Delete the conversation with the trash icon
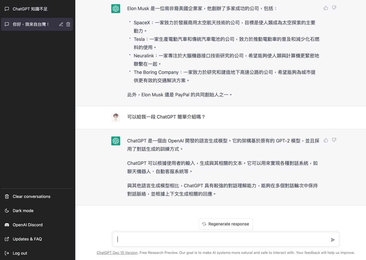366x260 pixels. tap(68, 24)
